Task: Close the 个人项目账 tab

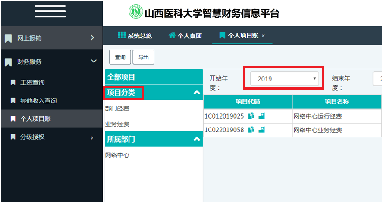Action: (x=263, y=36)
